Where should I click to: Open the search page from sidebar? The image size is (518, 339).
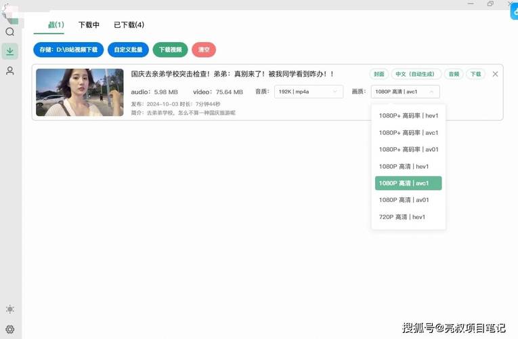point(10,32)
